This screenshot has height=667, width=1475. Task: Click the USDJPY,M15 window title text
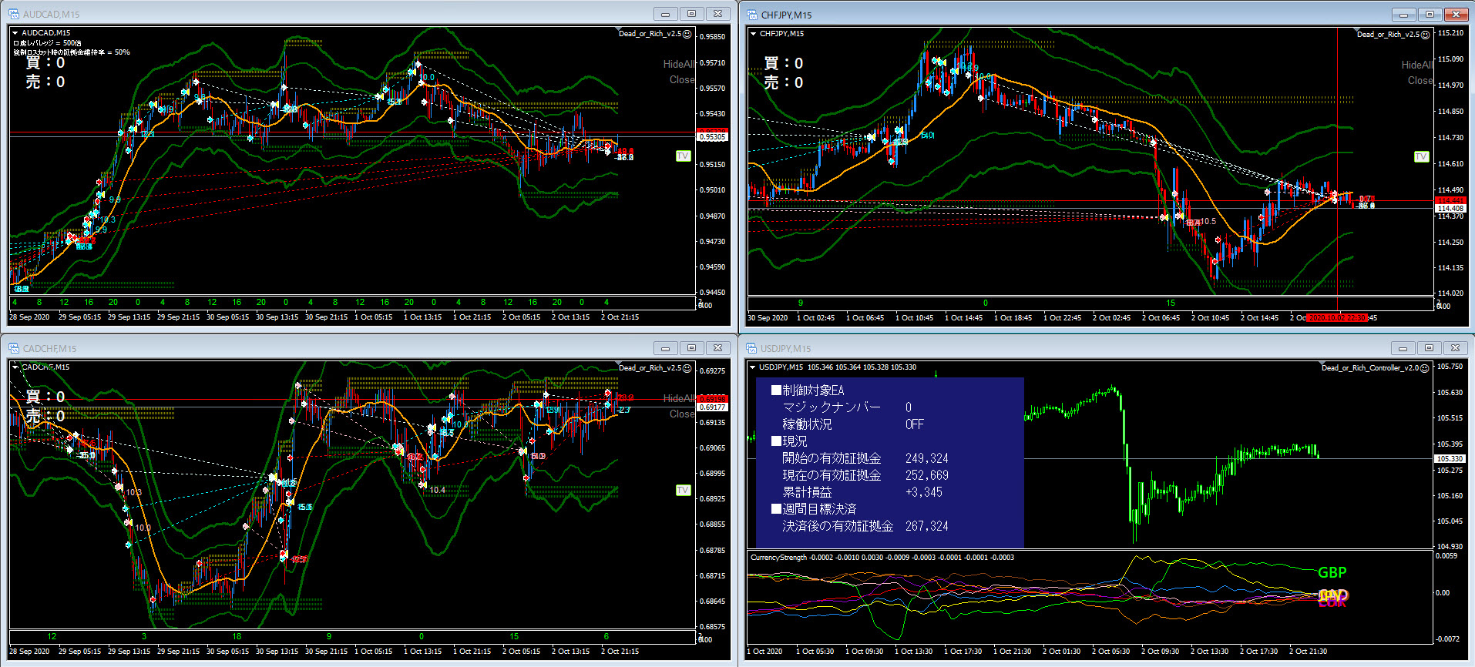coord(786,349)
